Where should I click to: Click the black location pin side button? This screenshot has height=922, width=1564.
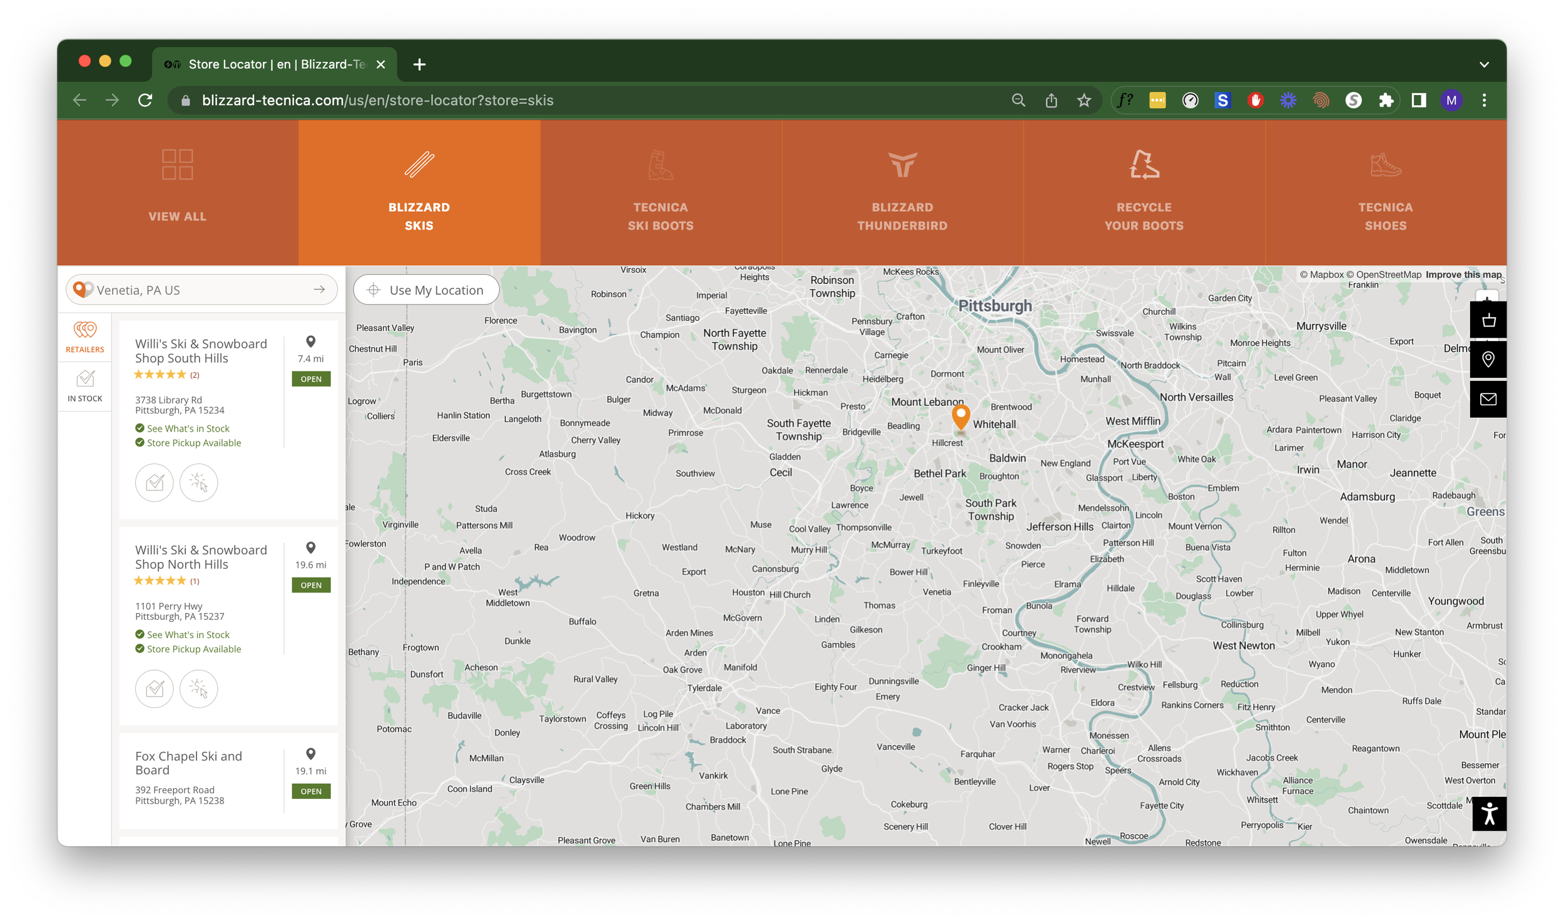pos(1488,359)
